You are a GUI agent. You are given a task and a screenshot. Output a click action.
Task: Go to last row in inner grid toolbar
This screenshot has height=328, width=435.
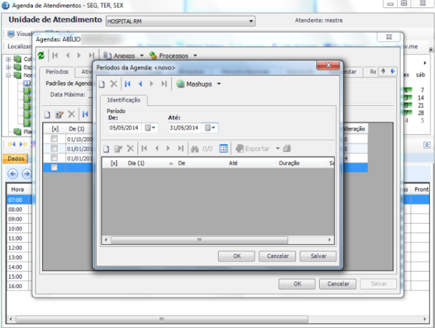pos(180,148)
